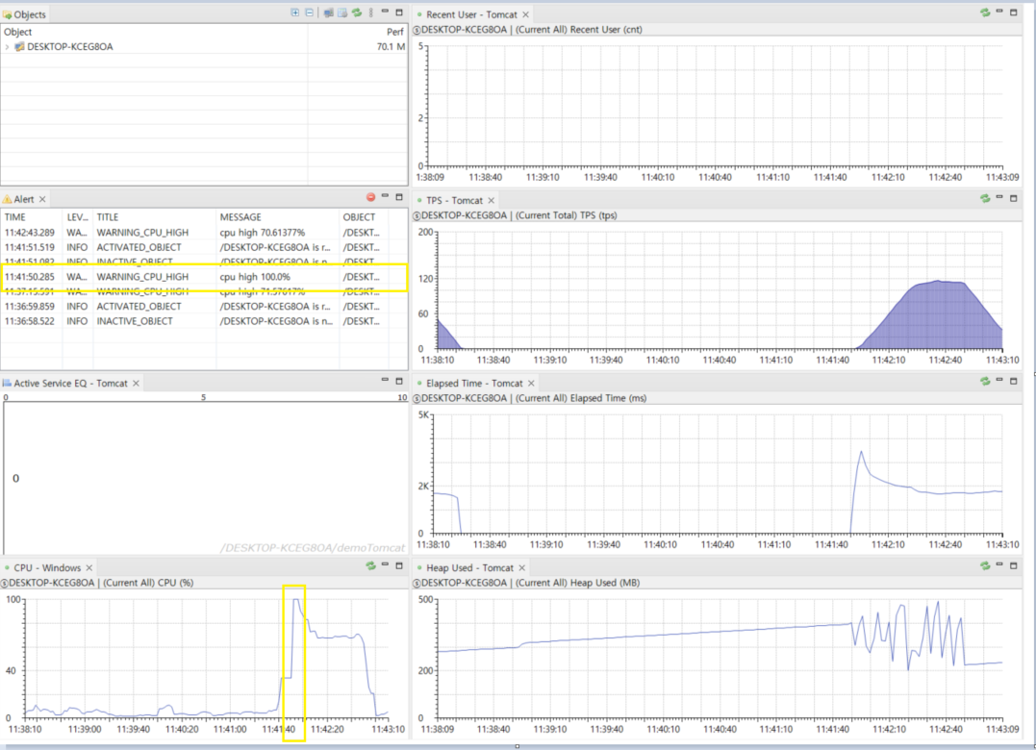Open the Objects panel view menu dots

(370, 12)
